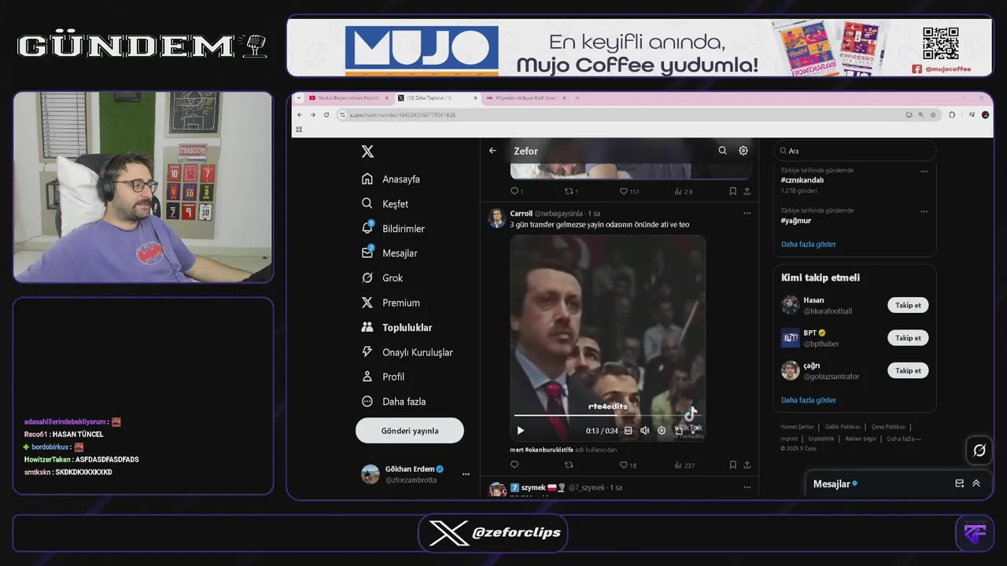Compose new message in Mesajlar drawer

[x=960, y=483]
